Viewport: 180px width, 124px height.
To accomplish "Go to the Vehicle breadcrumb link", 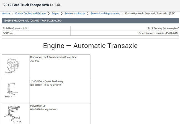I will tap(6, 14).
